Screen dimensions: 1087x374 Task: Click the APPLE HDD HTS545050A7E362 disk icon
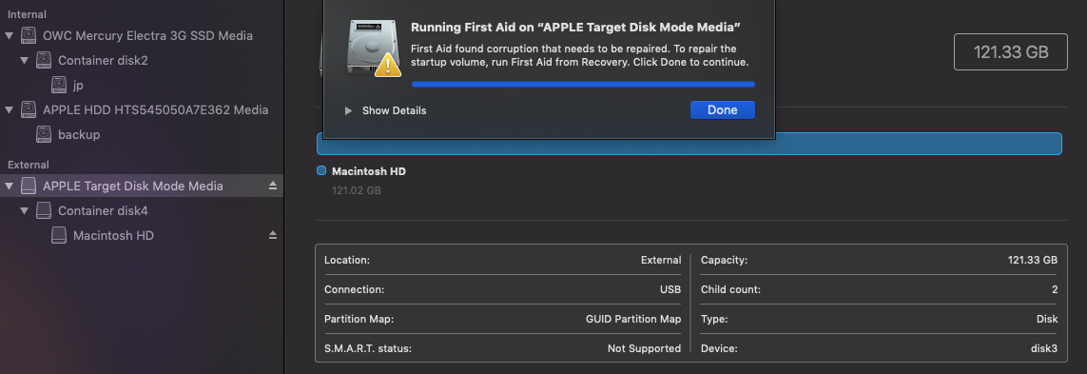click(x=29, y=109)
